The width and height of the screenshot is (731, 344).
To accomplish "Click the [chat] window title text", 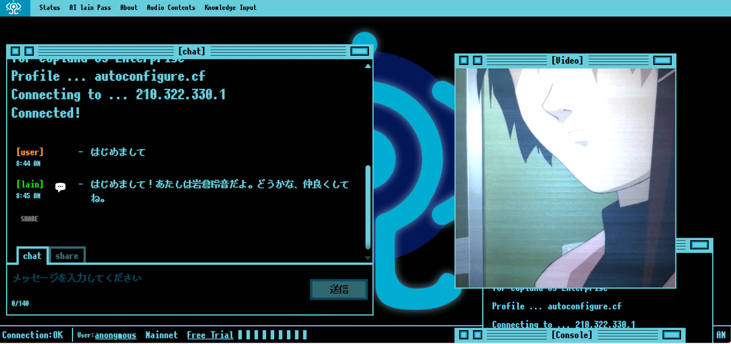I will point(192,51).
